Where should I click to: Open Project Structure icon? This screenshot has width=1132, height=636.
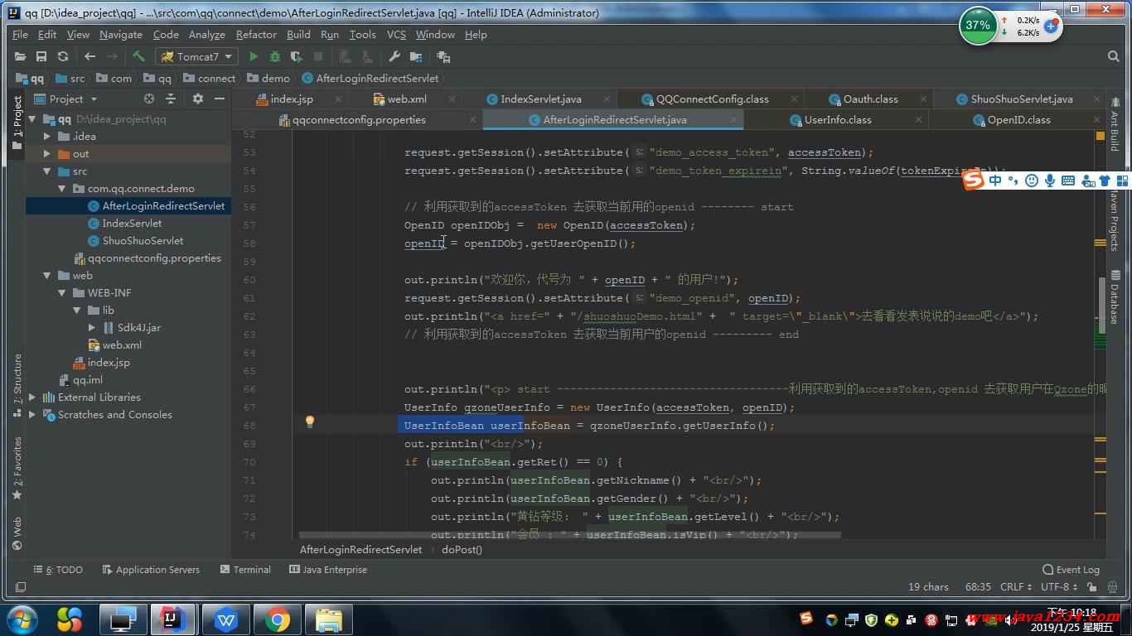point(416,56)
